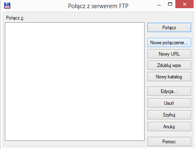Open help via the Pomoc button

(169, 142)
